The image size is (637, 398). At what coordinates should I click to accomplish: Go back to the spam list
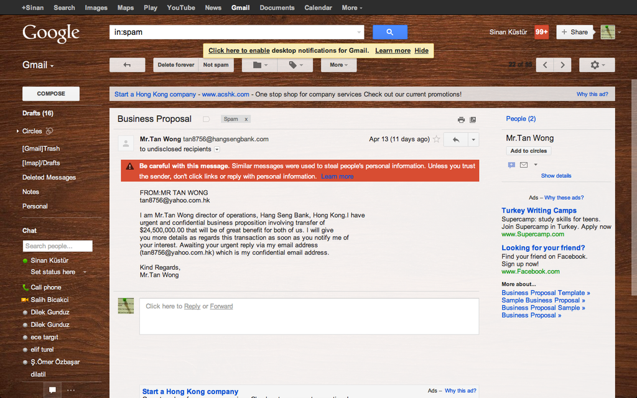pos(127,65)
